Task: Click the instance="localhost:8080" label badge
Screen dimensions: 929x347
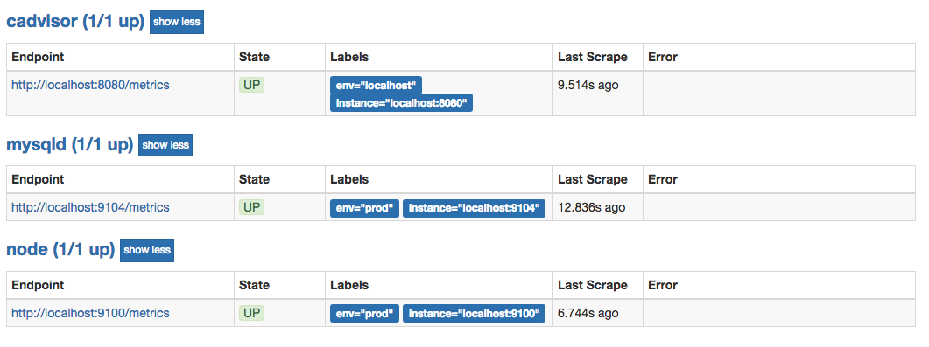Action: pos(401,103)
